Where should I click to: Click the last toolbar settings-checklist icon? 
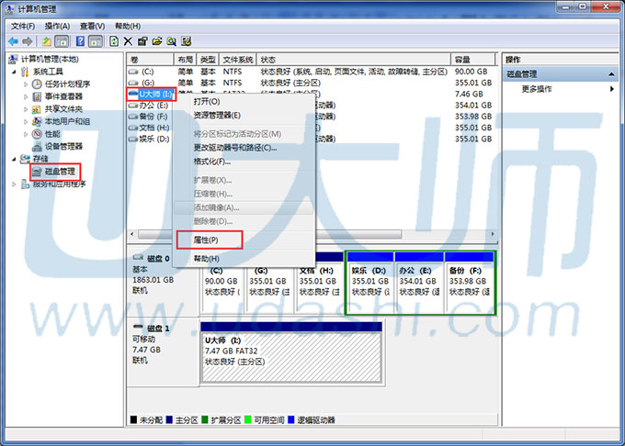187,41
